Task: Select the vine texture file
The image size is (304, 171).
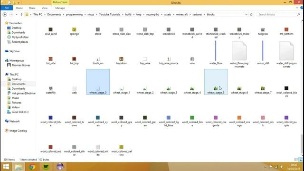Action: click(x=192, y=61)
